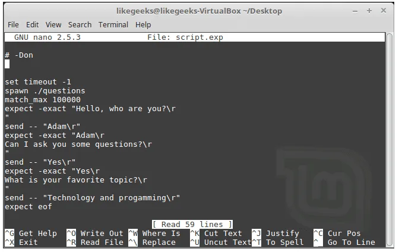Click the ^O Write Out shortcut label

click(95, 234)
